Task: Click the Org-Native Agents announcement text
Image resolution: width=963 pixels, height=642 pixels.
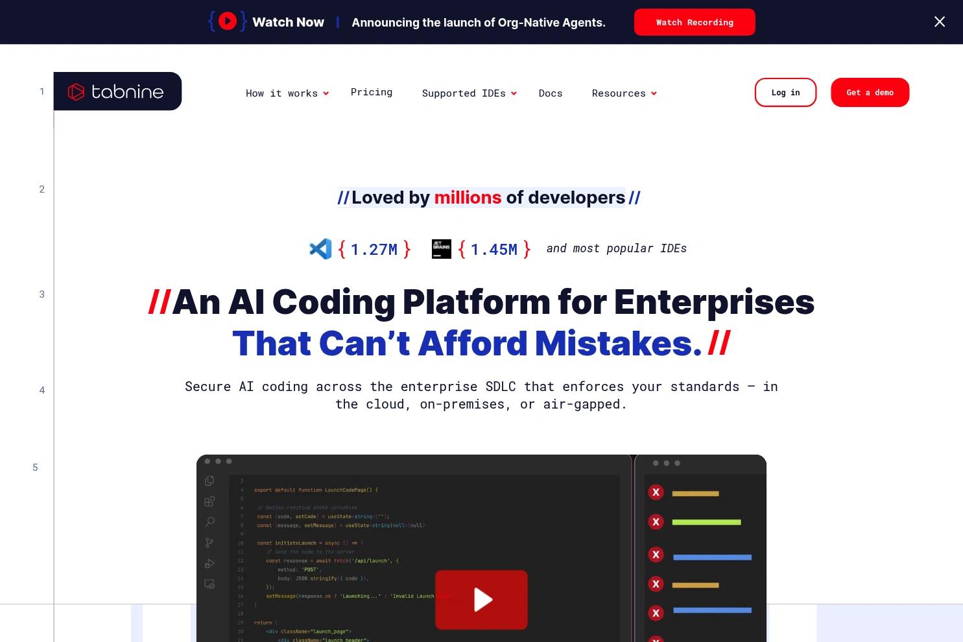Action: pos(479,23)
